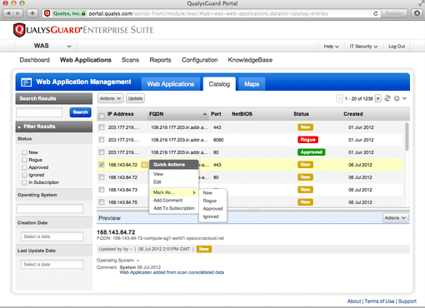Viewport: 425px width, 308px height.
Task: Enable the New status filter
Action: pos(24,152)
